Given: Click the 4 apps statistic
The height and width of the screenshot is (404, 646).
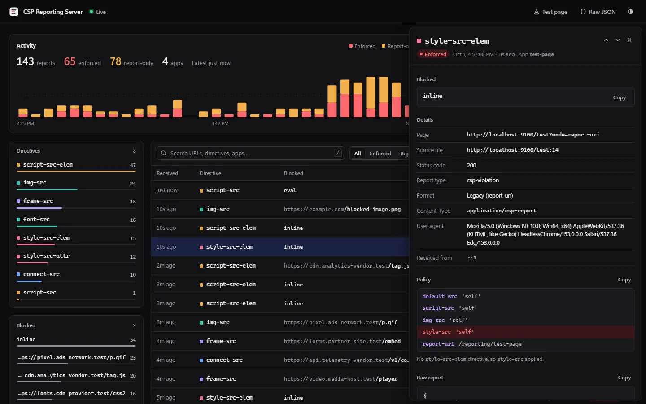Looking at the screenshot, I should (x=173, y=61).
